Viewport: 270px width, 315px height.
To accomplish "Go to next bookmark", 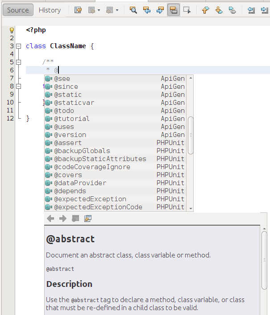I will [219, 10].
